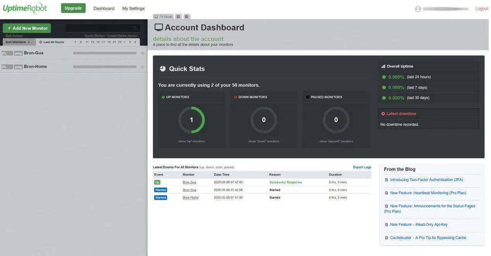This screenshot has height=256, width=491.
Task: Click green Up event badge
Action: click(x=157, y=182)
